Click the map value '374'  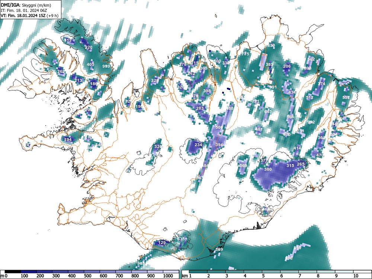pos(321,84)
